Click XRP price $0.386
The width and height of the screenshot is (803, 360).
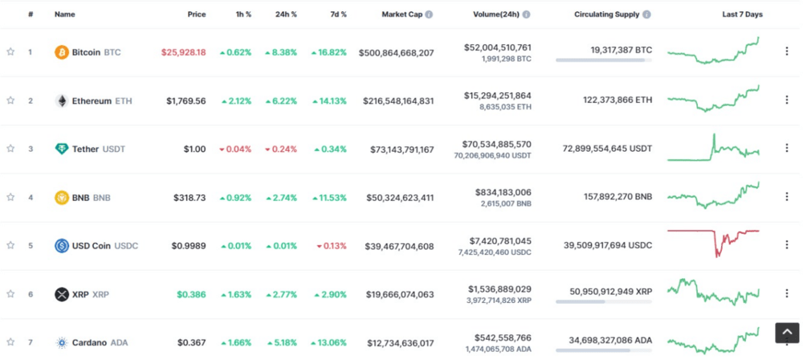click(x=192, y=294)
